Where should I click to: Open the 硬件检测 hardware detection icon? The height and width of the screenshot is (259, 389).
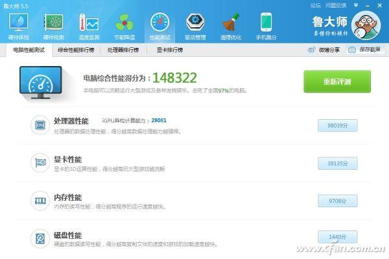tap(54, 23)
